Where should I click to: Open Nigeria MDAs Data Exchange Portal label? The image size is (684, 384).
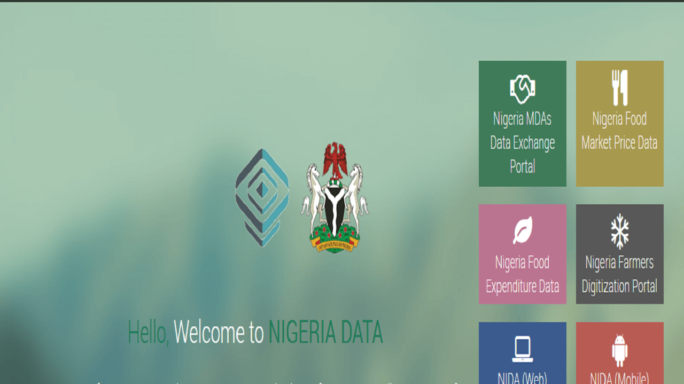pyautogui.click(x=523, y=142)
